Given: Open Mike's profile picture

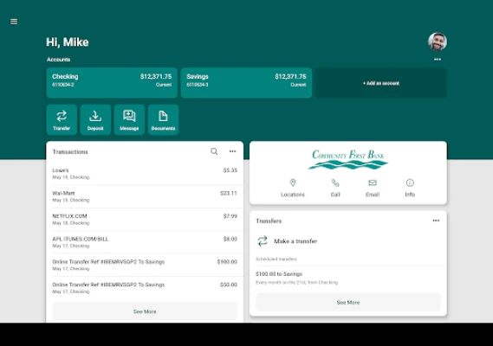Looking at the screenshot, I should tap(438, 42).
